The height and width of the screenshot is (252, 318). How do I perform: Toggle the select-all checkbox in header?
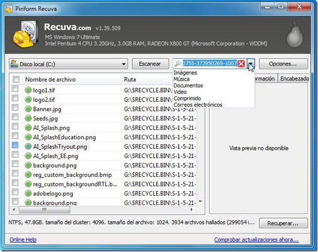pos(16,79)
